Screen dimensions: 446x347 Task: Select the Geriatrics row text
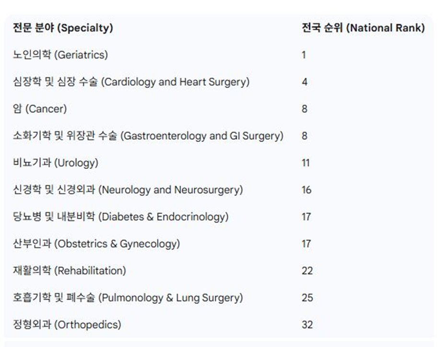[x=60, y=55]
